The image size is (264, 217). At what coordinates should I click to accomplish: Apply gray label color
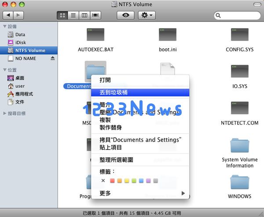pos(156,181)
